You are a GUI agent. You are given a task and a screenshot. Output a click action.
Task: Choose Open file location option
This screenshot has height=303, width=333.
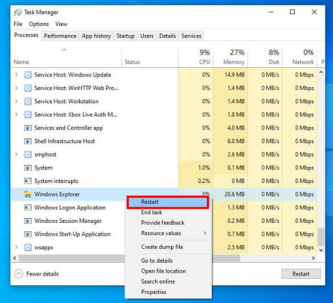[168, 271]
